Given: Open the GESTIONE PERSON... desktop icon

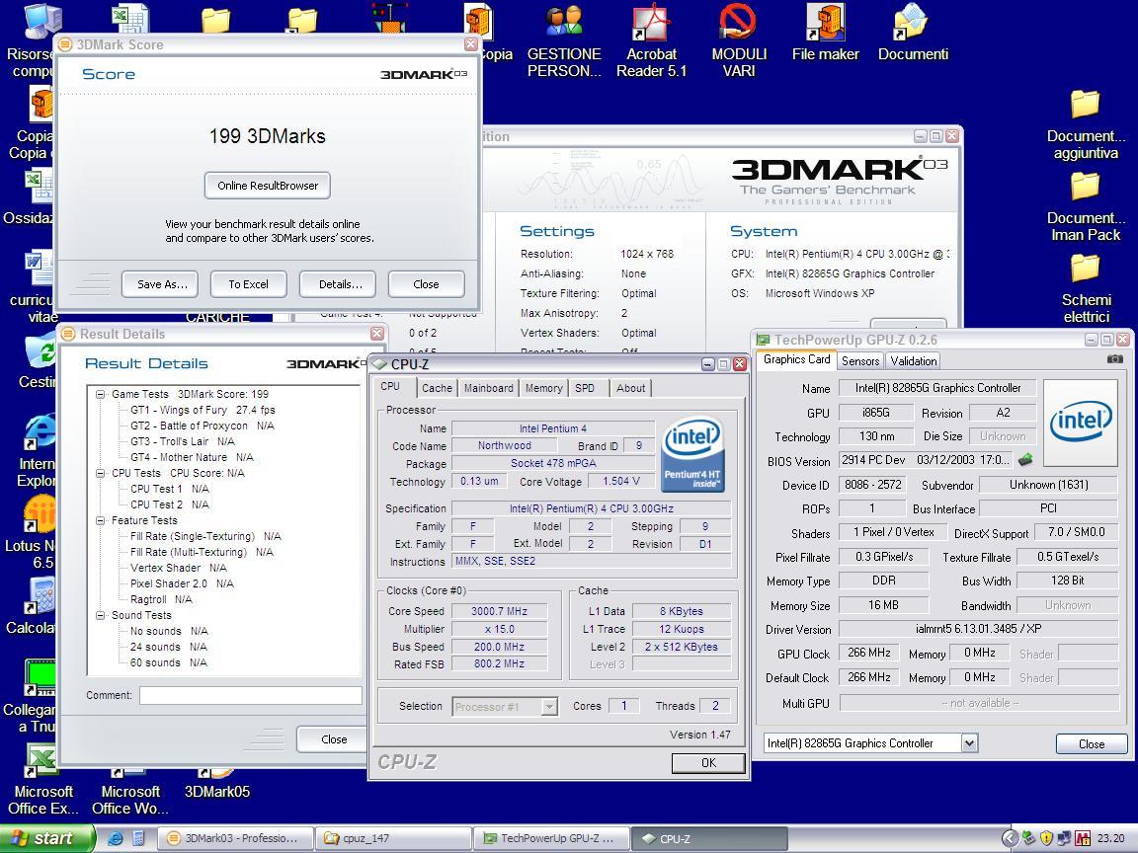Looking at the screenshot, I should point(564,41).
